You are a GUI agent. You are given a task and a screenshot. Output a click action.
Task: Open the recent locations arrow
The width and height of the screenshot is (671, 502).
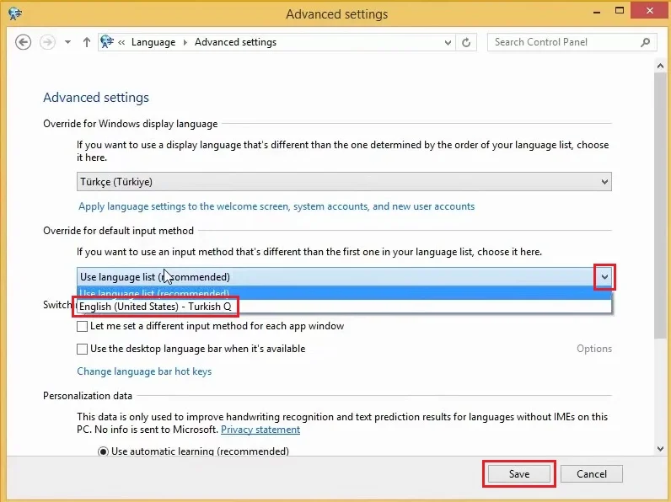67,42
